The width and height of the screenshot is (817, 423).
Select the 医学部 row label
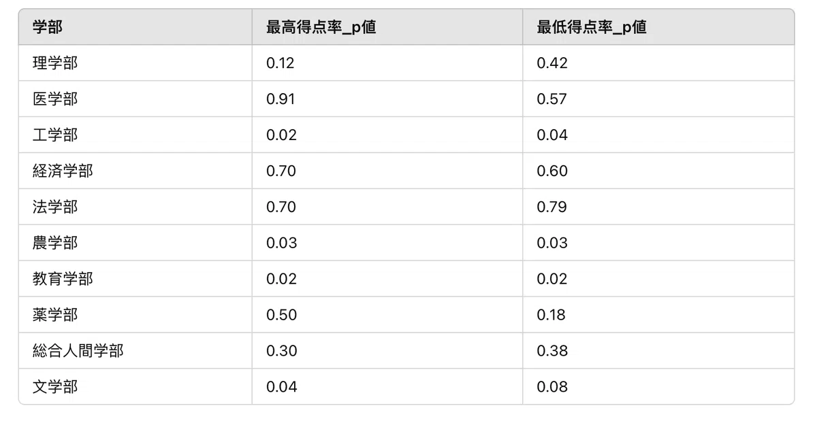(x=55, y=99)
